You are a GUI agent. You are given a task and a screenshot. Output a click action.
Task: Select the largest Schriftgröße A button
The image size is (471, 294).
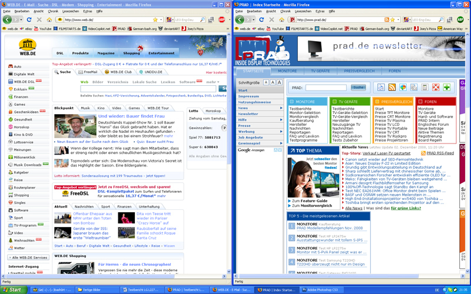(279, 82)
